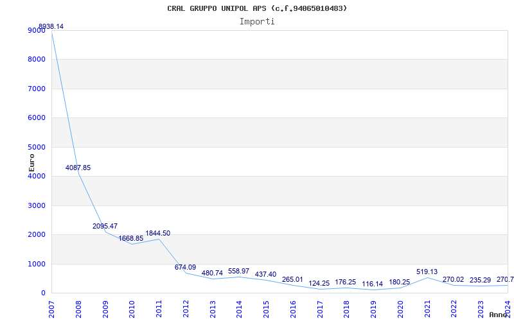Click the 674.09 value label

(185, 267)
